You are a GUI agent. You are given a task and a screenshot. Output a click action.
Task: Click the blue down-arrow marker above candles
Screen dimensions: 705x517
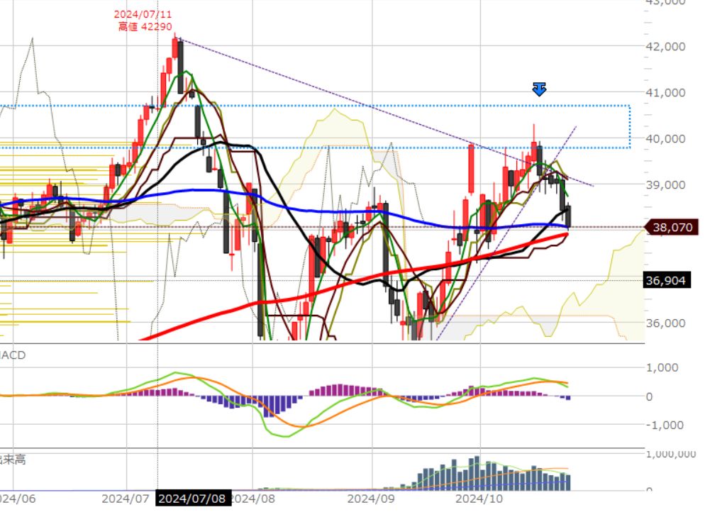[539, 89]
